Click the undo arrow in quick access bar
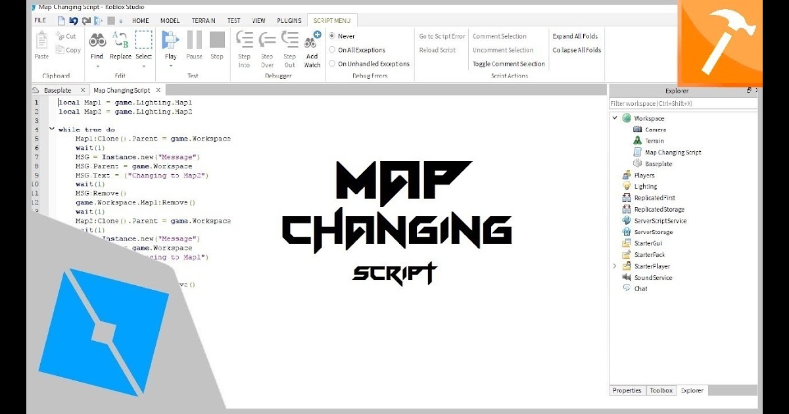Screen dimensions: 789x414 tap(74, 20)
